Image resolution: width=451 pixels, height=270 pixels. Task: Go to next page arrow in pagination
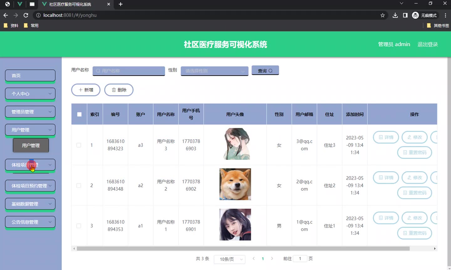tap(272, 258)
